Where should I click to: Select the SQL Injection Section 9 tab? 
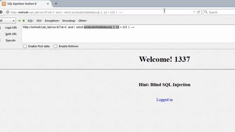point(26,4)
